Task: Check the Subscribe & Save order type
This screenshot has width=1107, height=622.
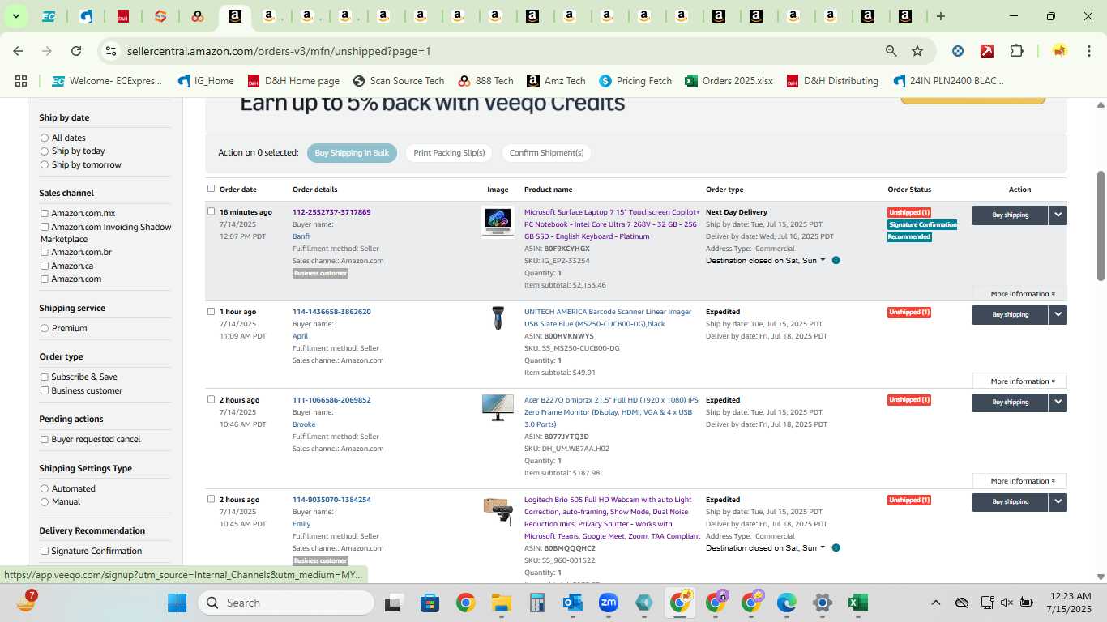Action: pos(45,377)
